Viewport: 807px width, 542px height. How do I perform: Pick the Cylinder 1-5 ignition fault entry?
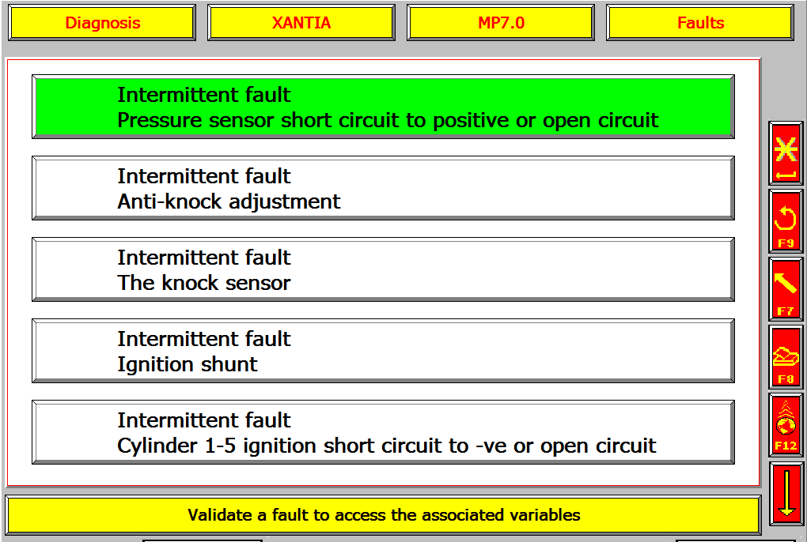tap(383, 432)
